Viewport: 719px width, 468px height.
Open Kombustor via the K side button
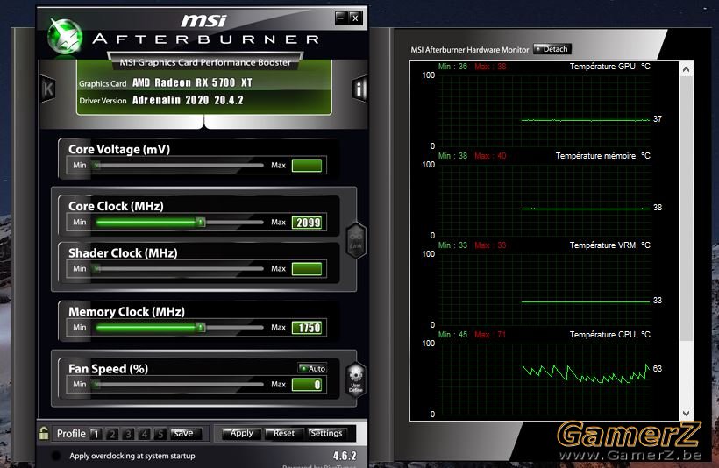click(x=47, y=89)
